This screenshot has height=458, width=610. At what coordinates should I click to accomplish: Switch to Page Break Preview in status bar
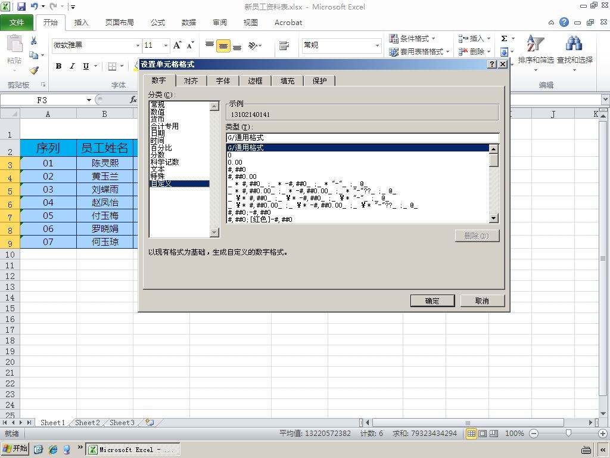tap(494, 434)
